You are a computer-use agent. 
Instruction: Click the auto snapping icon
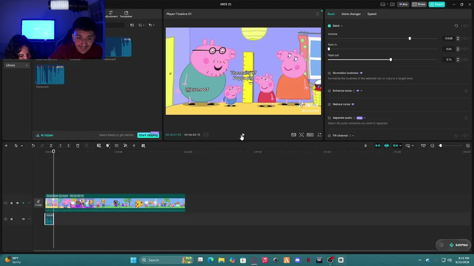pos(387,146)
